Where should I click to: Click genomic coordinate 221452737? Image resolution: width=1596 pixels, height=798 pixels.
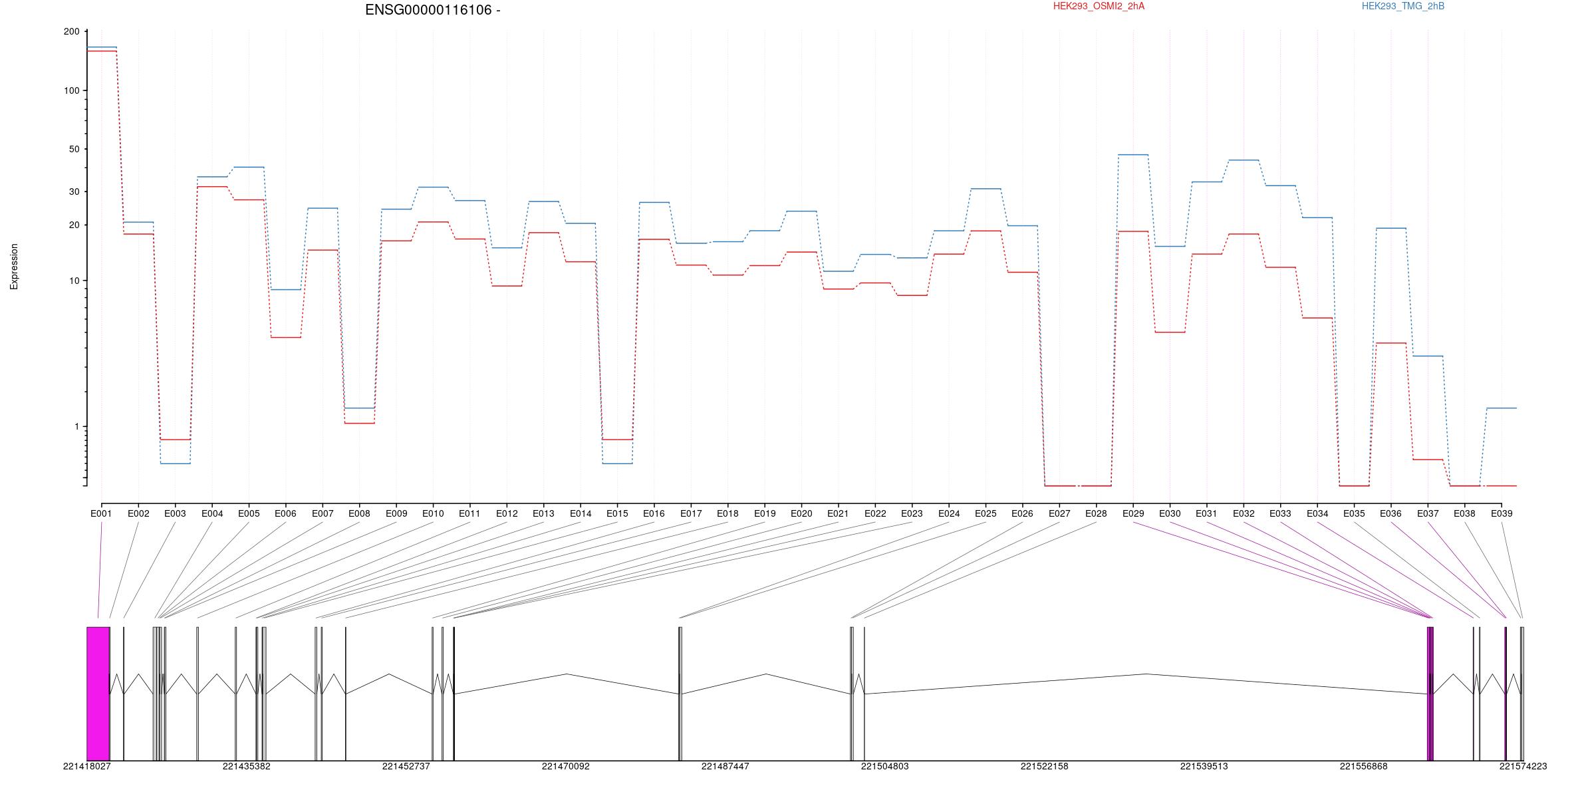[x=406, y=766]
